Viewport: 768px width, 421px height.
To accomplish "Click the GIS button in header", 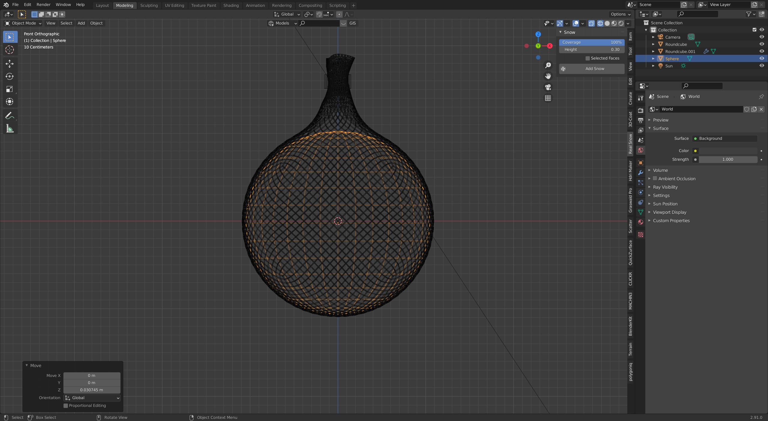I will point(352,23).
